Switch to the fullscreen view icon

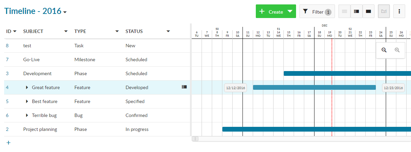coord(368,11)
